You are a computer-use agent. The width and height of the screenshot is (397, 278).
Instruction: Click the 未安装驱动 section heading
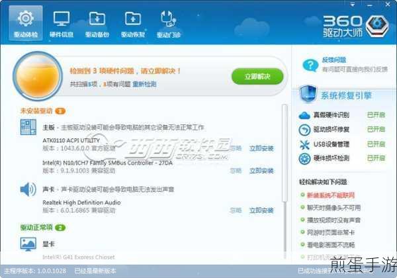[36, 111]
